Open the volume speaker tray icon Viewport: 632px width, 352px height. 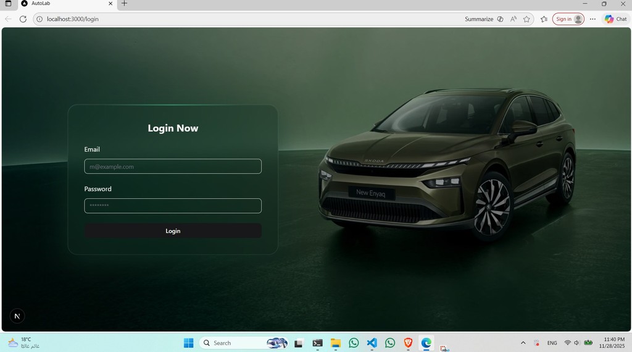coord(576,343)
